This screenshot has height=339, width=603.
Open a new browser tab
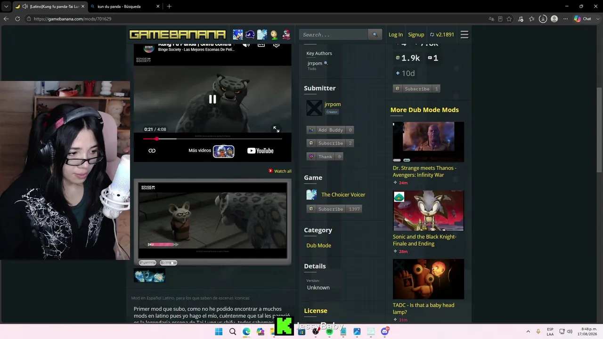click(169, 6)
